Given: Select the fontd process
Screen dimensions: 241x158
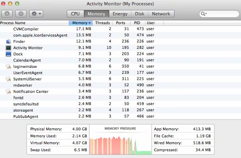Looking at the screenshot, I should click(x=18, y=98).
